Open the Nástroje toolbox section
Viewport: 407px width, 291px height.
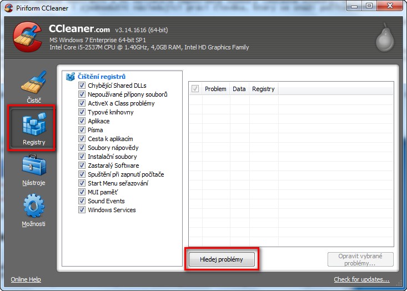click(x=34, y=170)
